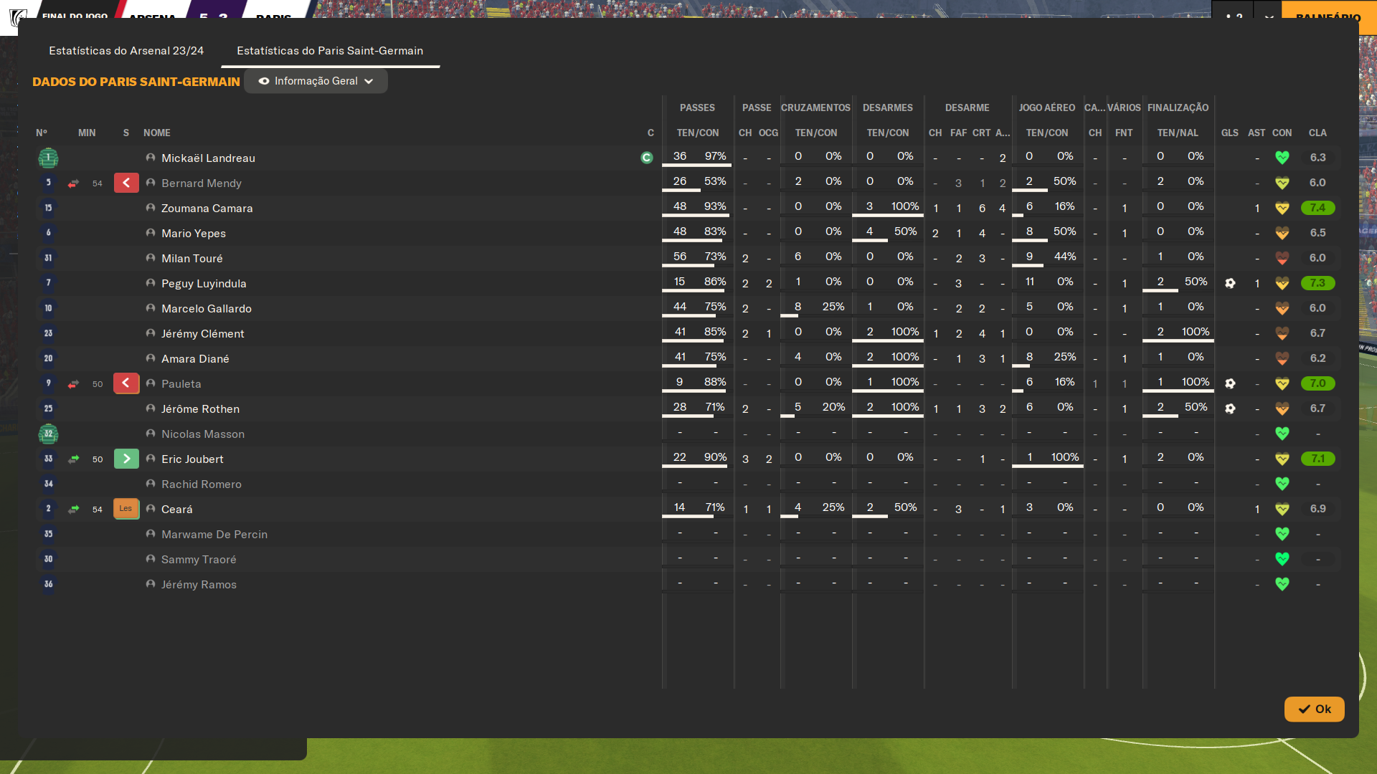
Task: Click Mickaël Landreau's captain badge icon
Action: click(x=646, y=158)
